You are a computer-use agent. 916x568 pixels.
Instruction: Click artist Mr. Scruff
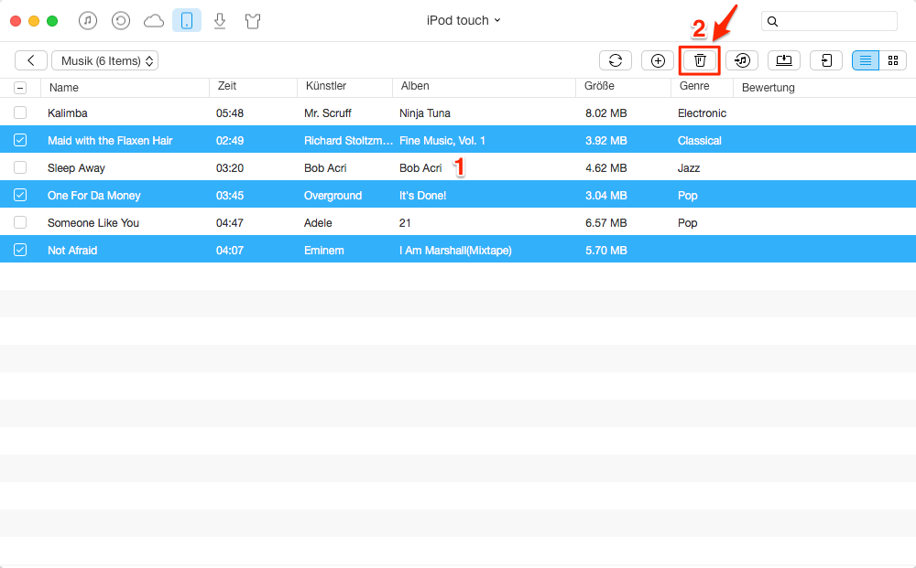[328, 113]
